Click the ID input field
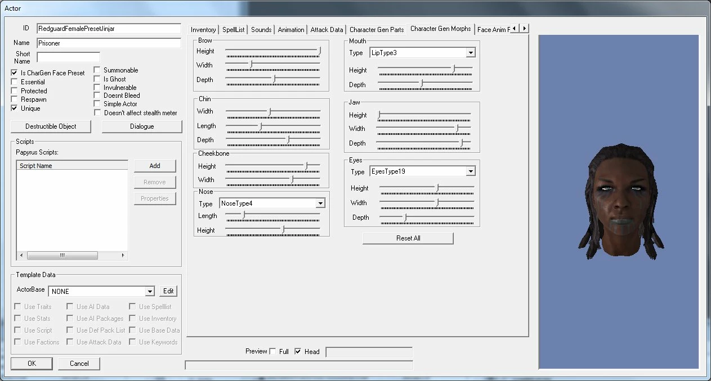Image resolution: width=711 pixels, height=381 pixels. point(109,28)
